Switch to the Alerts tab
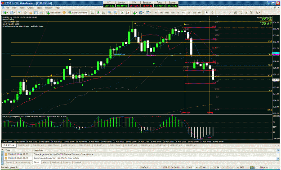Image resolution: width=281 pixels, height=170 pixels. [x=46, y=162]
